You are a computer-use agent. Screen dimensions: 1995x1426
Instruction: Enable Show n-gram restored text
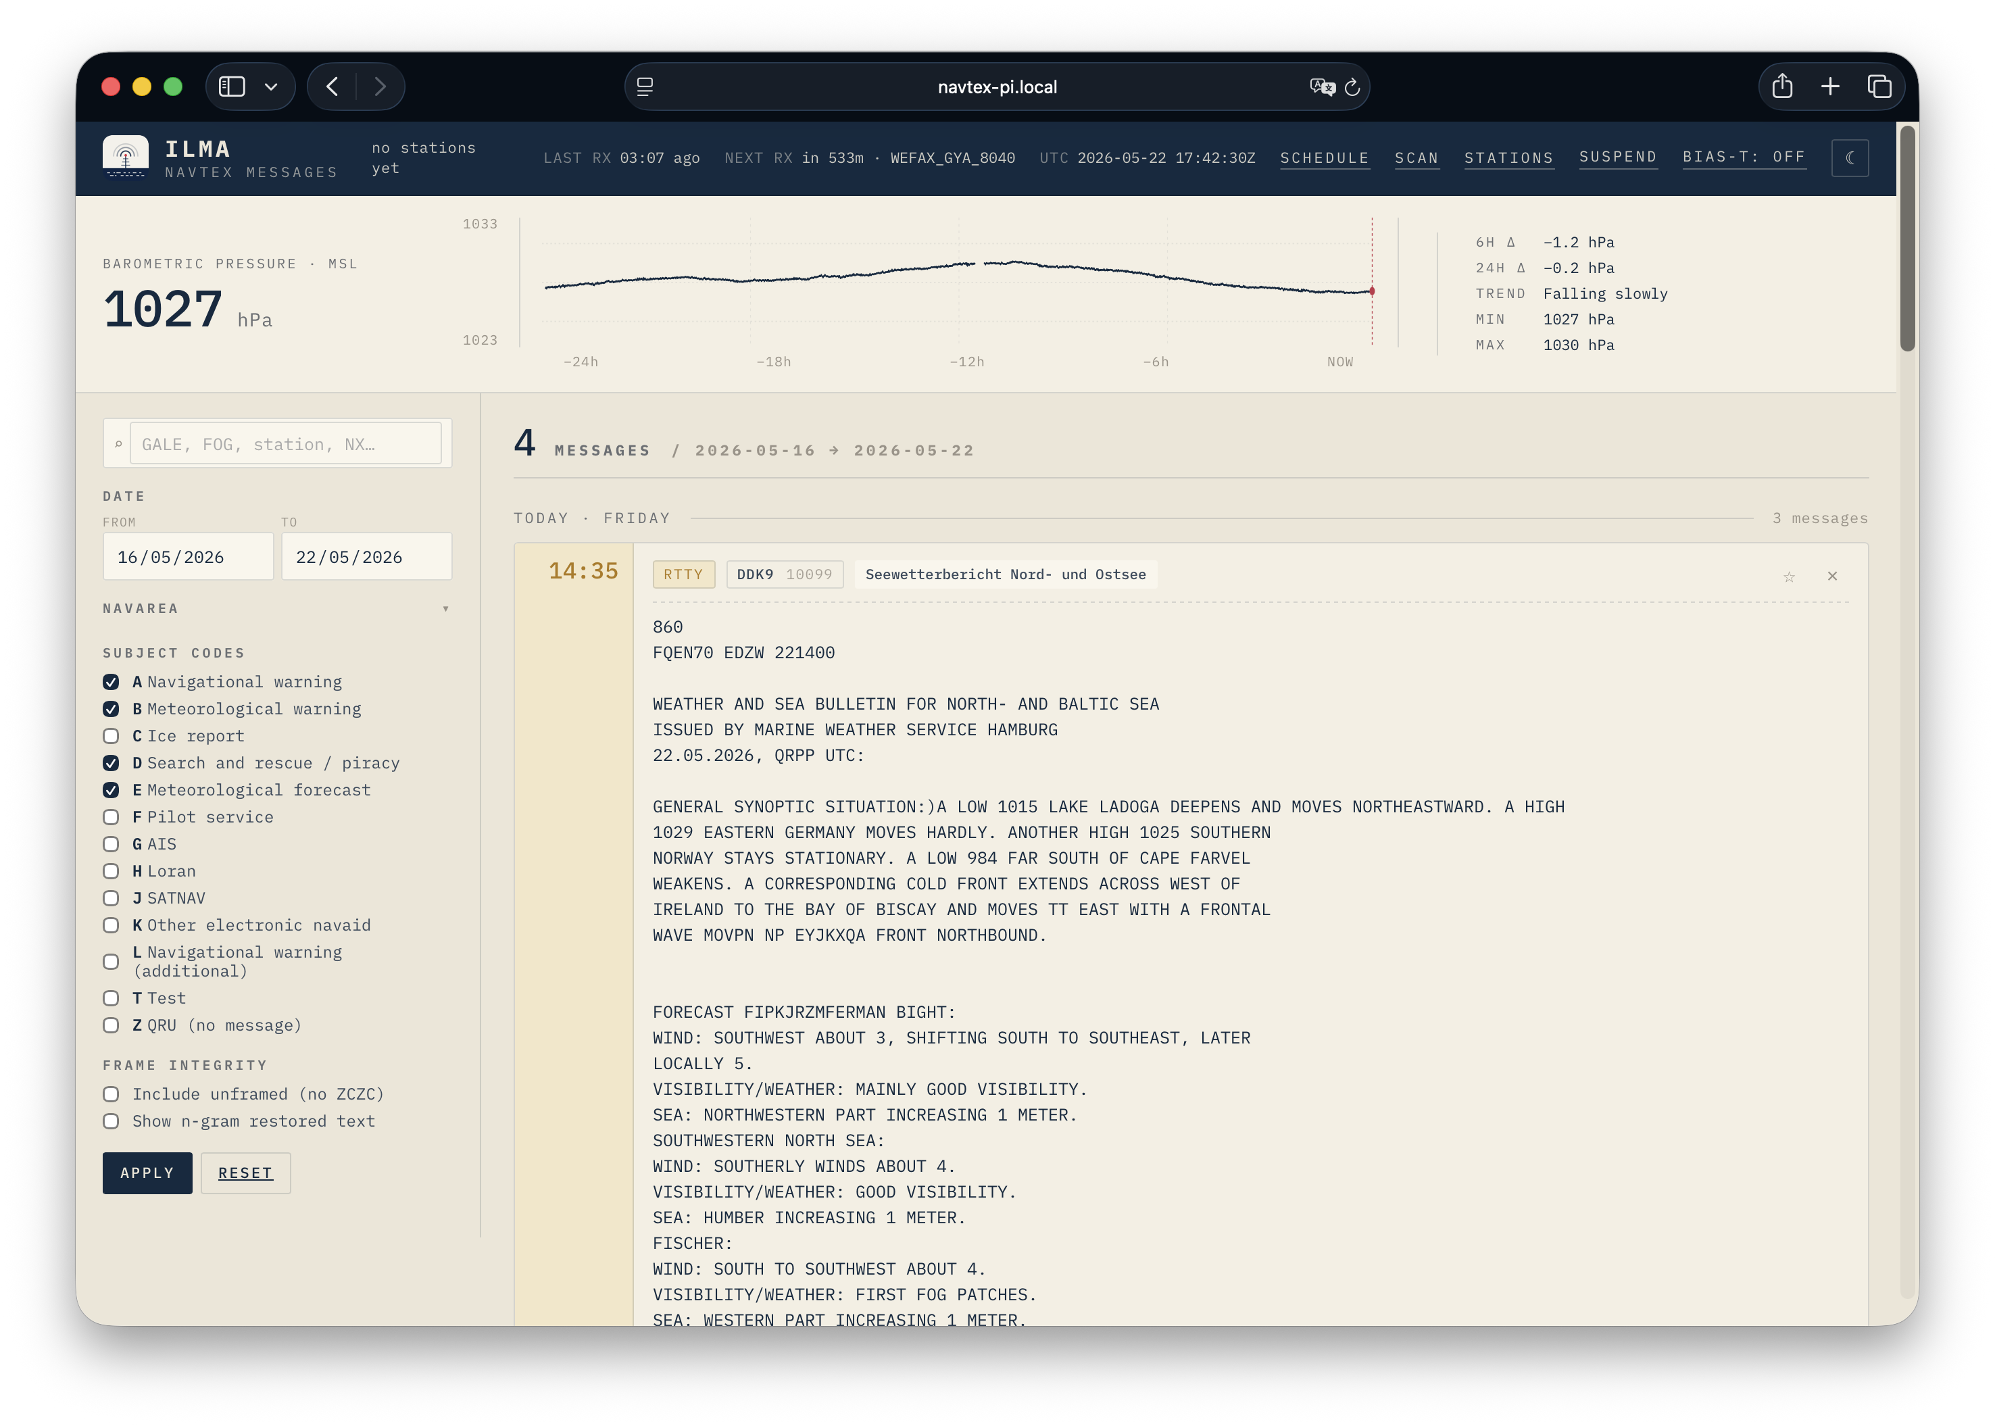(x=111, y=1121)
